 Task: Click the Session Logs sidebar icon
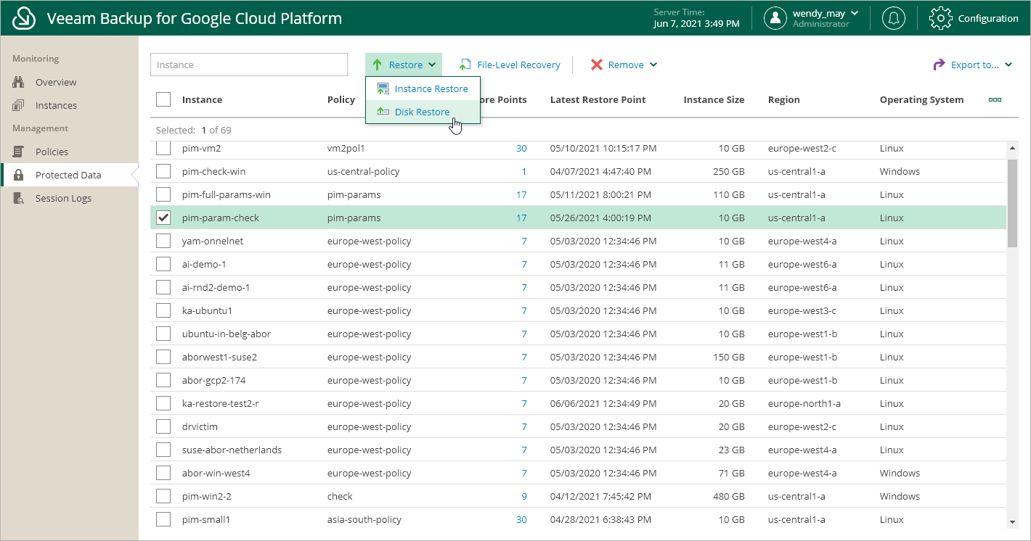(x=19, y=198)
